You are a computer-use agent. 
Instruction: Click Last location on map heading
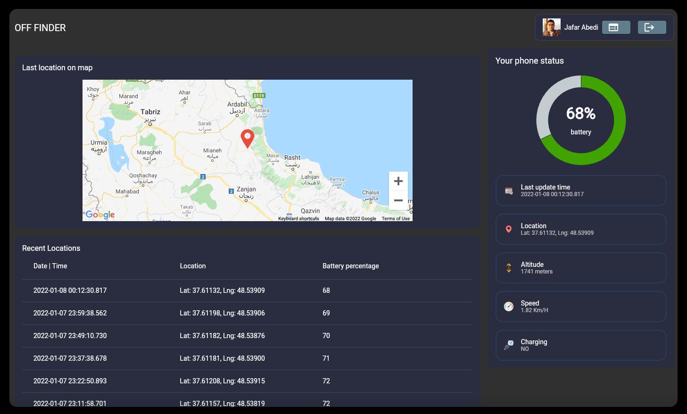pyautogui.click(x=57, y=67)
